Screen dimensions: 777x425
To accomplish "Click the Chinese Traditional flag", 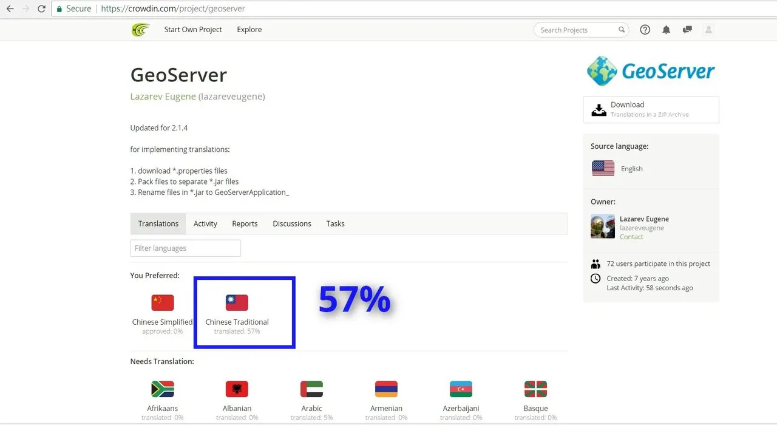I will pyautogui.click(x=237, y=302).
